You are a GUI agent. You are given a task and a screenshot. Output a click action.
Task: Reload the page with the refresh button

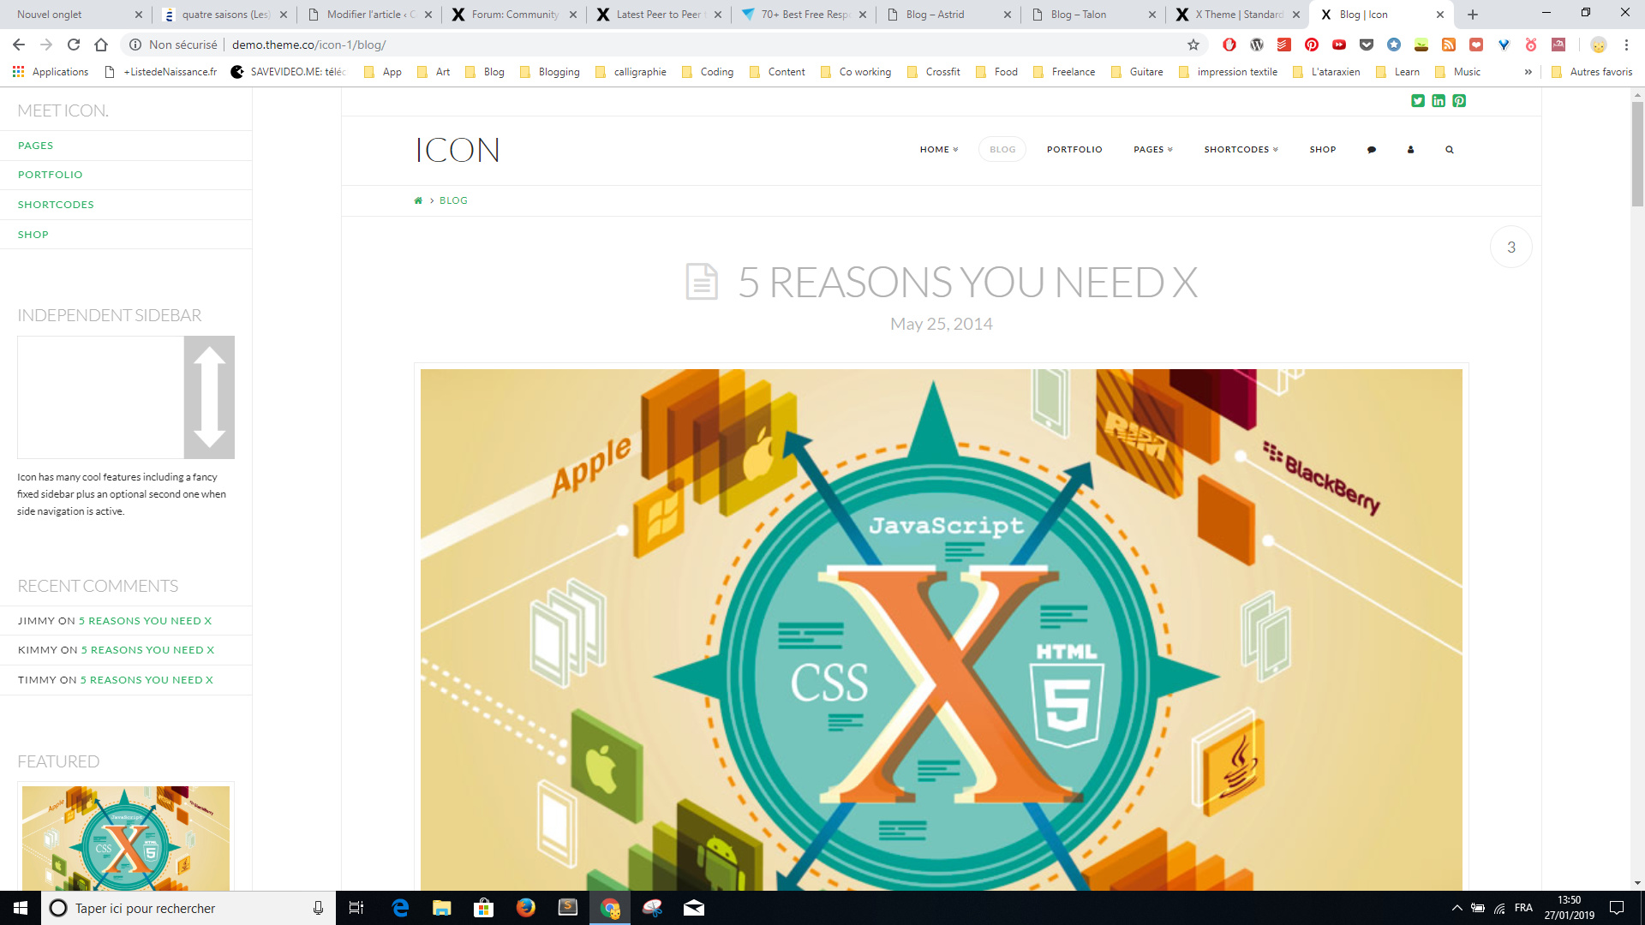[74, 45]
